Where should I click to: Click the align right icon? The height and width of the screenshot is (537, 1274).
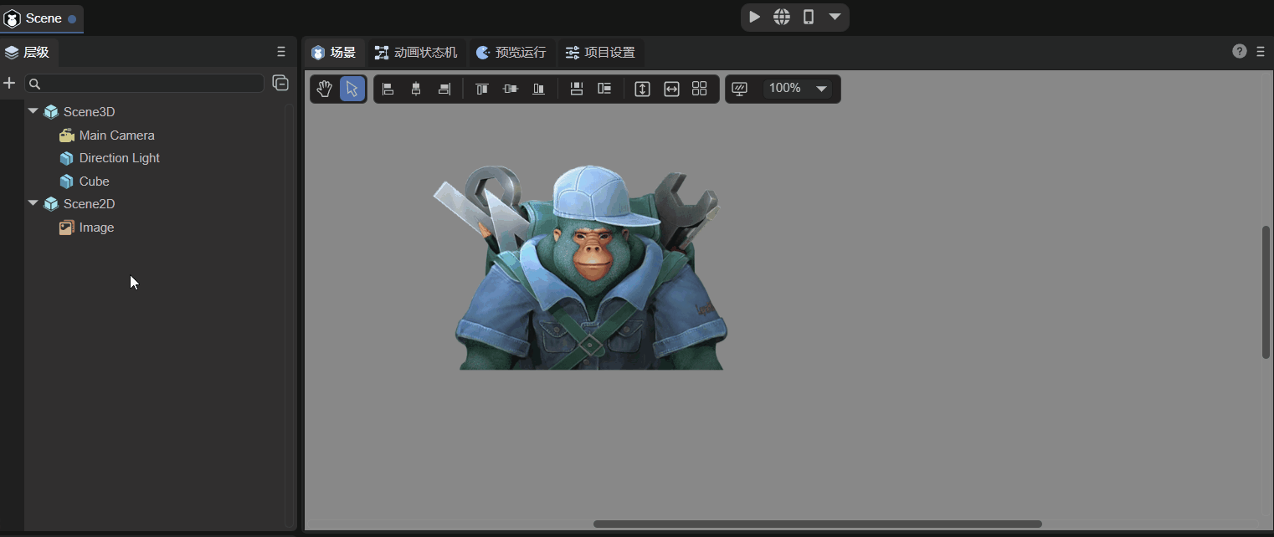click(x=444, y=89)
